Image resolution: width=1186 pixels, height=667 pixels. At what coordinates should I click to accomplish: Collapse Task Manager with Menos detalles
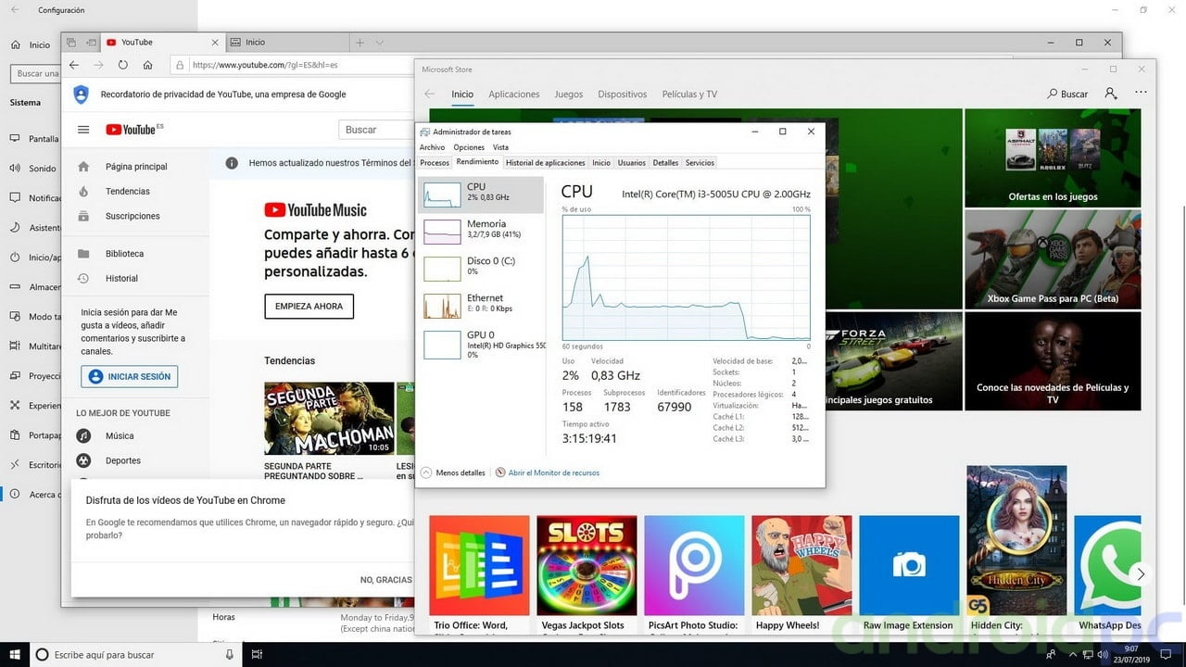pos(453,472)
